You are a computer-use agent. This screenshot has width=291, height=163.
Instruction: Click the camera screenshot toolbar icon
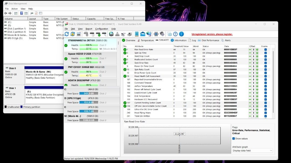coord(169,34)
